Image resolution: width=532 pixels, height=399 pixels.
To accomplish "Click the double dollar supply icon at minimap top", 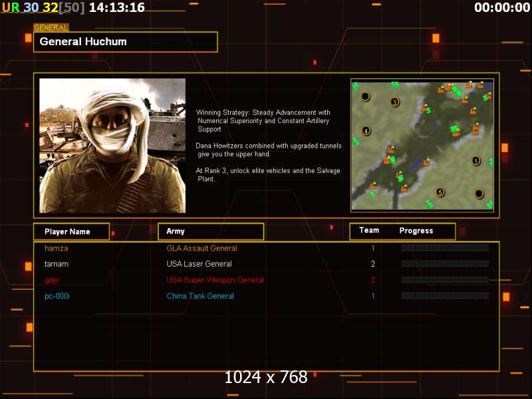I will [395, 84].
